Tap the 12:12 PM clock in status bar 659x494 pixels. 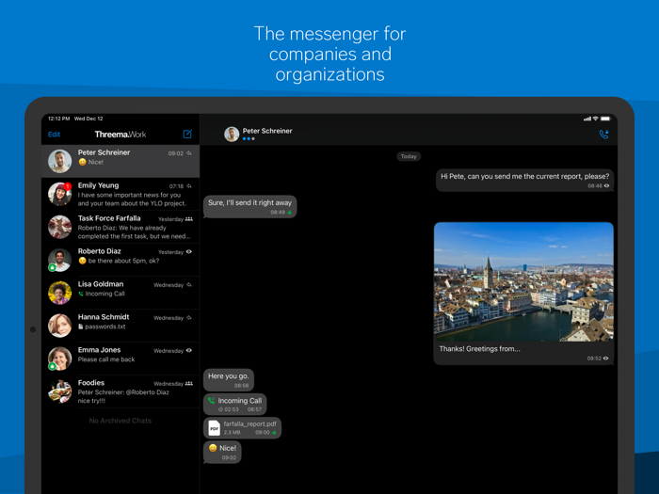click(x=58, y=119)
